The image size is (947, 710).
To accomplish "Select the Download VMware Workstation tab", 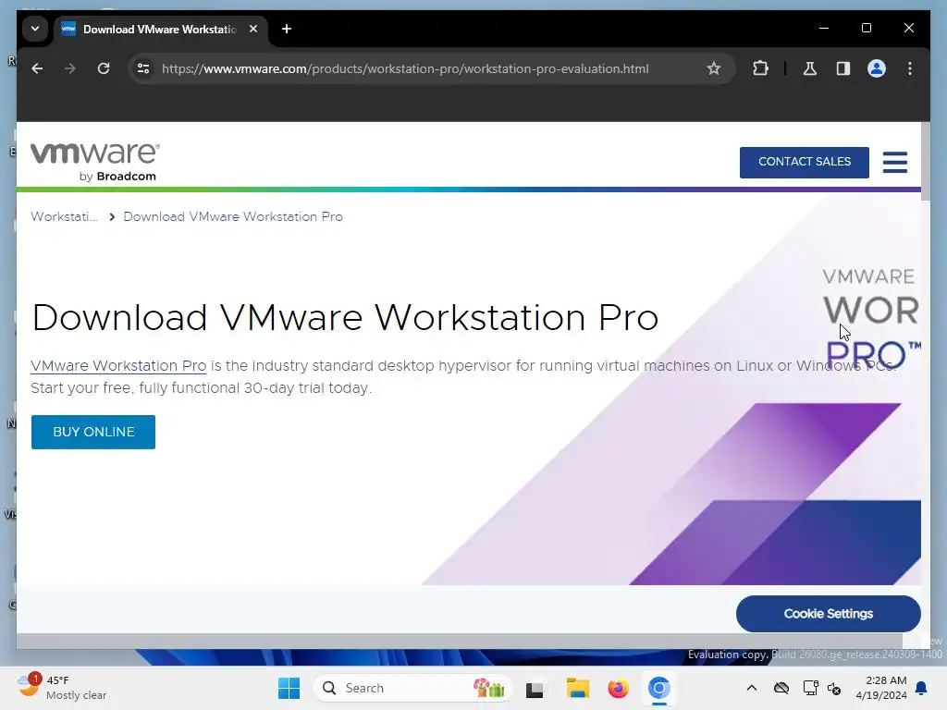I will 160,30.
